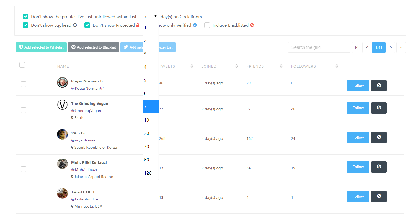The image size is (411, 214).
Task: Tick the select-all checkbox in the table header
Action: 22,65
